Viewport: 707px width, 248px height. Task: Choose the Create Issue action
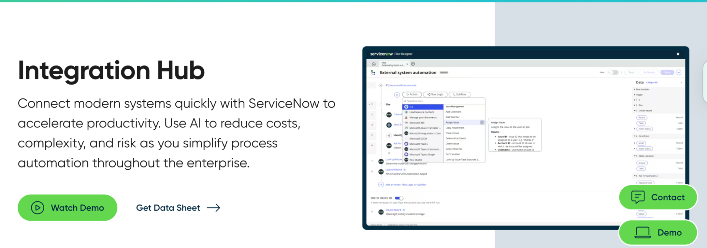coord(452,133)
